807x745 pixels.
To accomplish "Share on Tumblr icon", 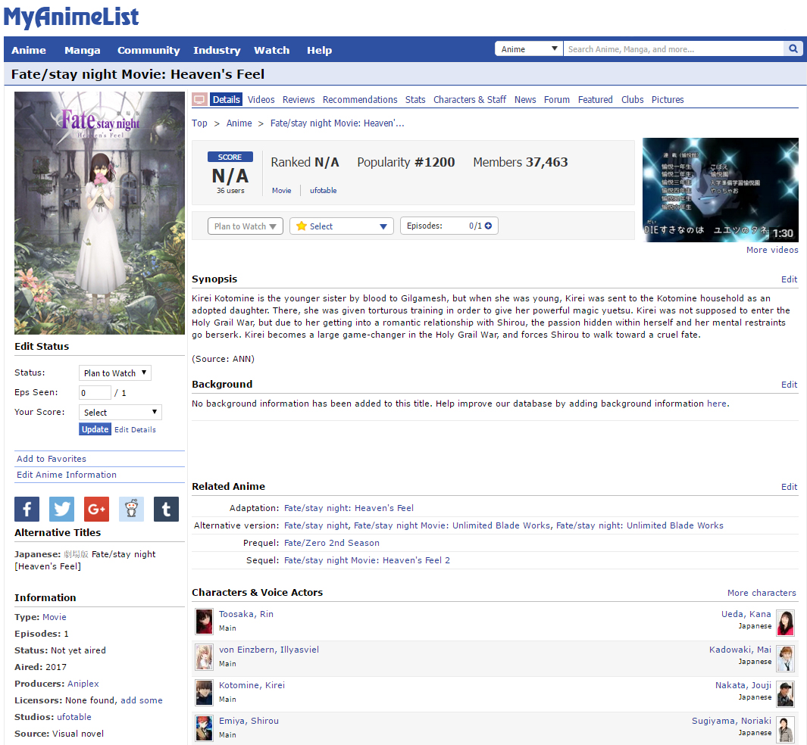I will click(166, 509).
